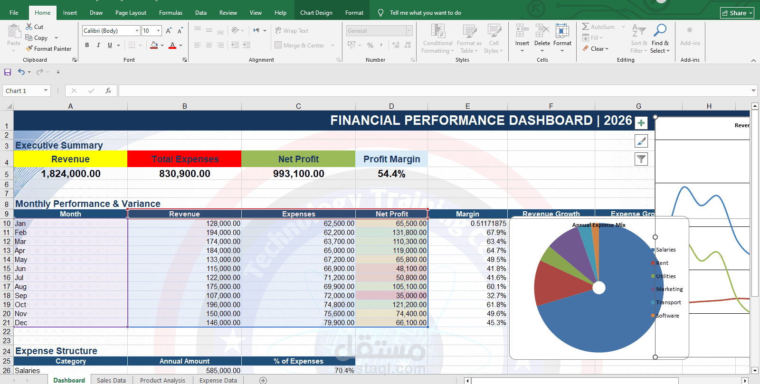The width and height of the screenshot is (760, 384).
Task: Click the Conditional Formatting icon
Action: pyautogui.click(x=438, y=31)
